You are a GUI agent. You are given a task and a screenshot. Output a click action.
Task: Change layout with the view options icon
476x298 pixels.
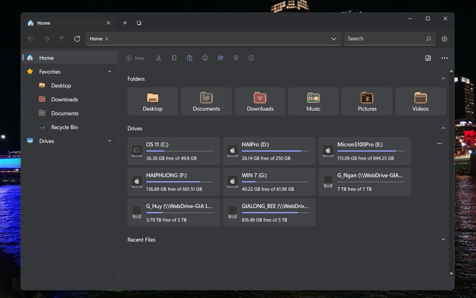(428, 58)
